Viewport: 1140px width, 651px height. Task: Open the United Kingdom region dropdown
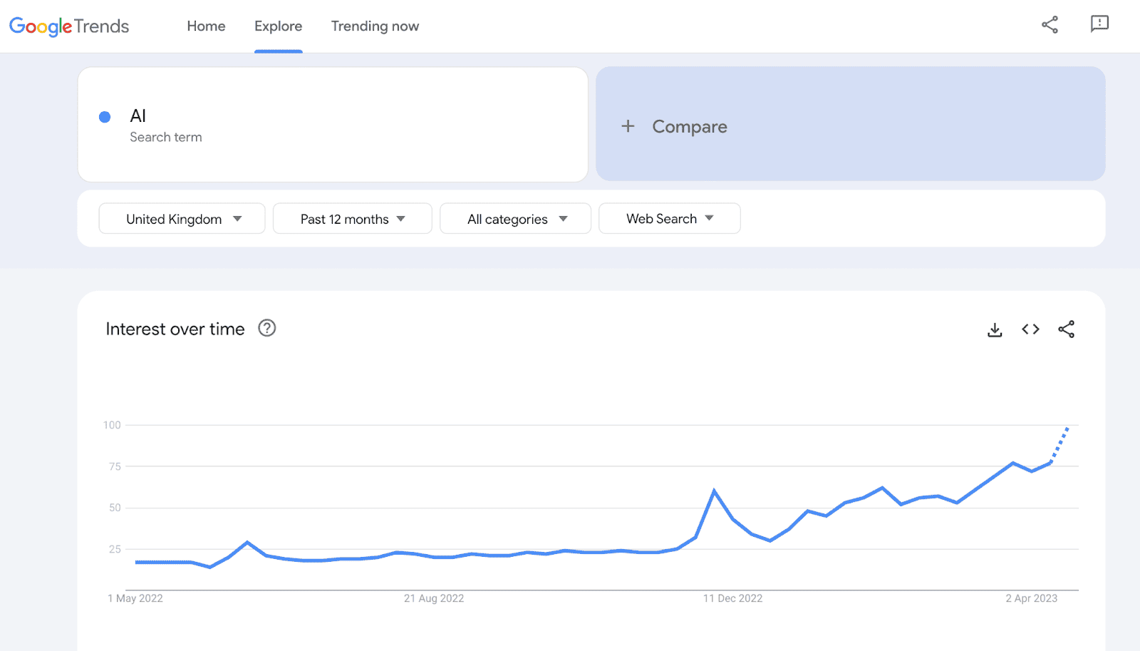[x=182, y=218]
